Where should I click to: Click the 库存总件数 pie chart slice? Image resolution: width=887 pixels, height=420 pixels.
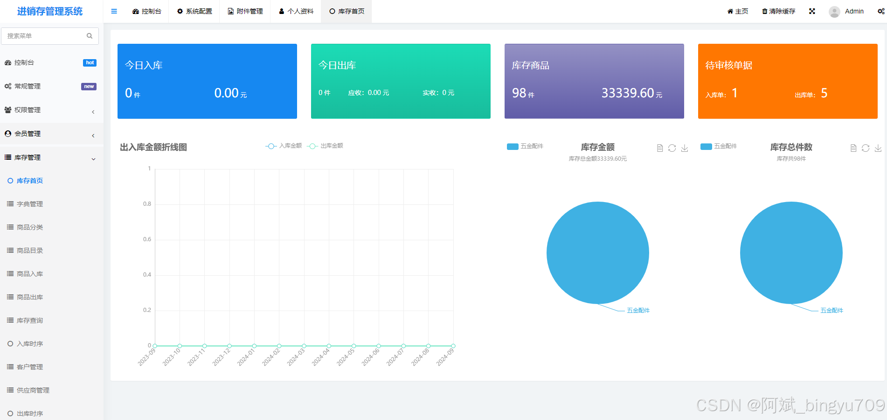click(791, 253)
